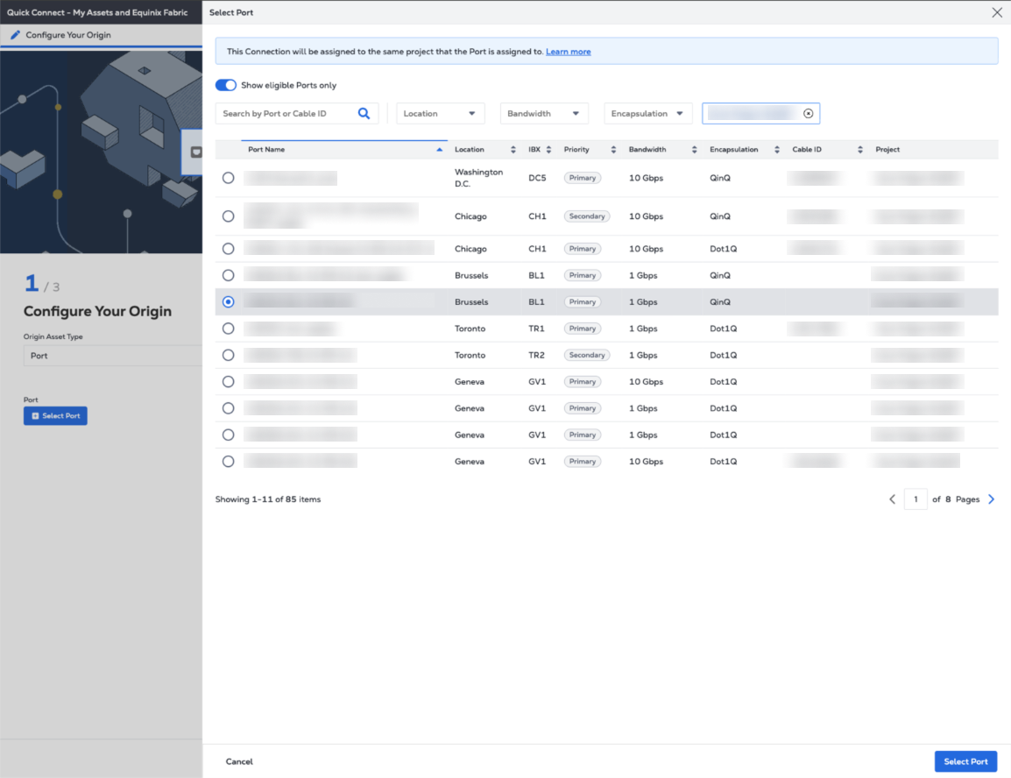Close the Select Port dialog
Image resolution: width=1011 pixels, height=778 pixels.
[996, 13]
